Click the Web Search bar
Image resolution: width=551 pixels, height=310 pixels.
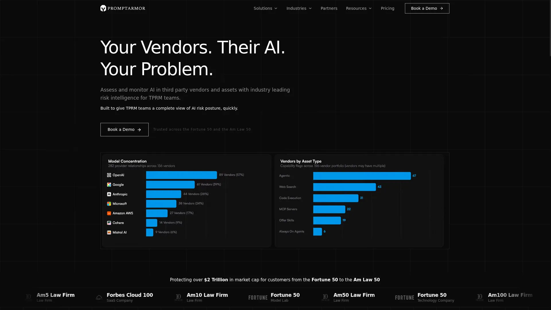[x=344, y=187]
